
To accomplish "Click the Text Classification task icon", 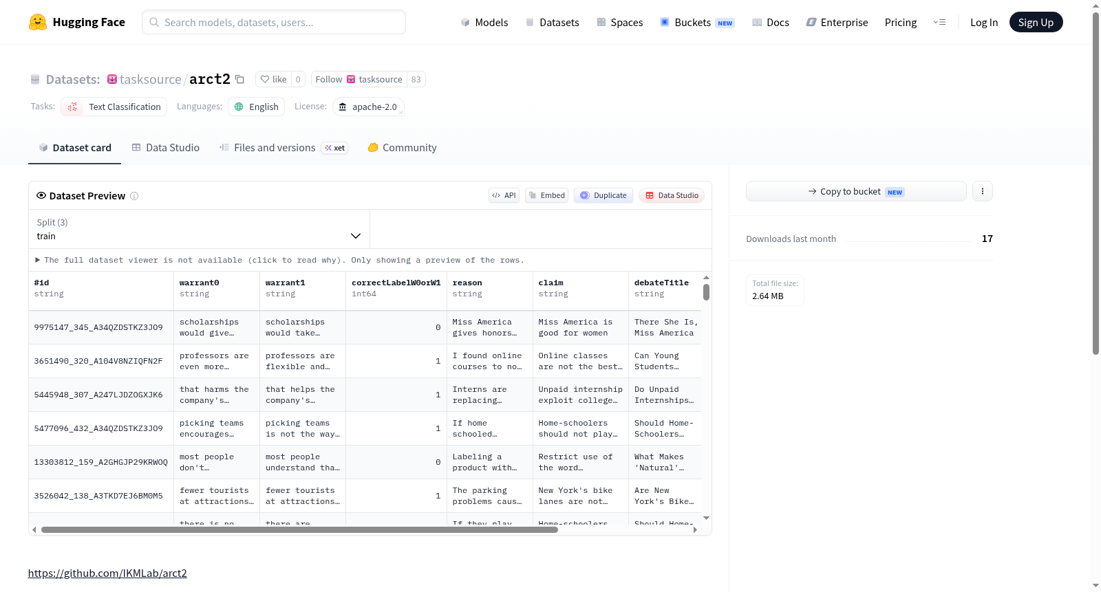I will [73, 107].
